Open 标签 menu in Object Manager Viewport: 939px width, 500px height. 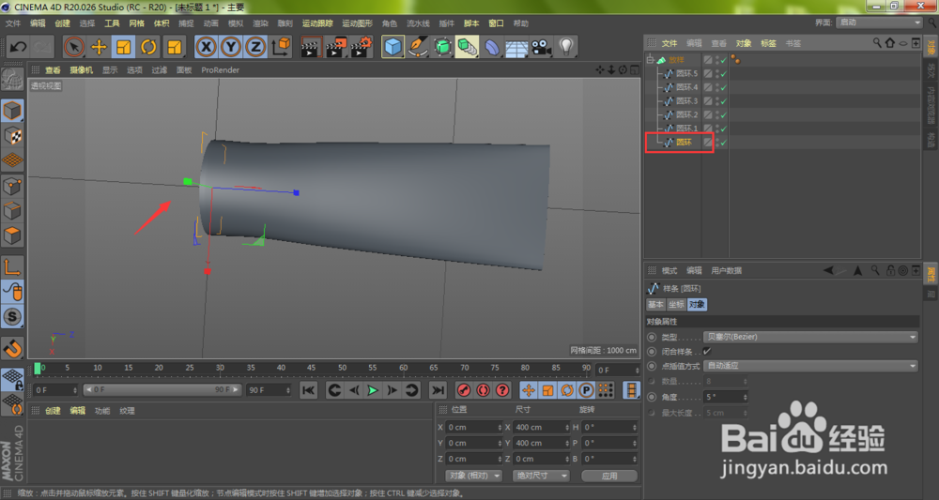pos(768,43)
